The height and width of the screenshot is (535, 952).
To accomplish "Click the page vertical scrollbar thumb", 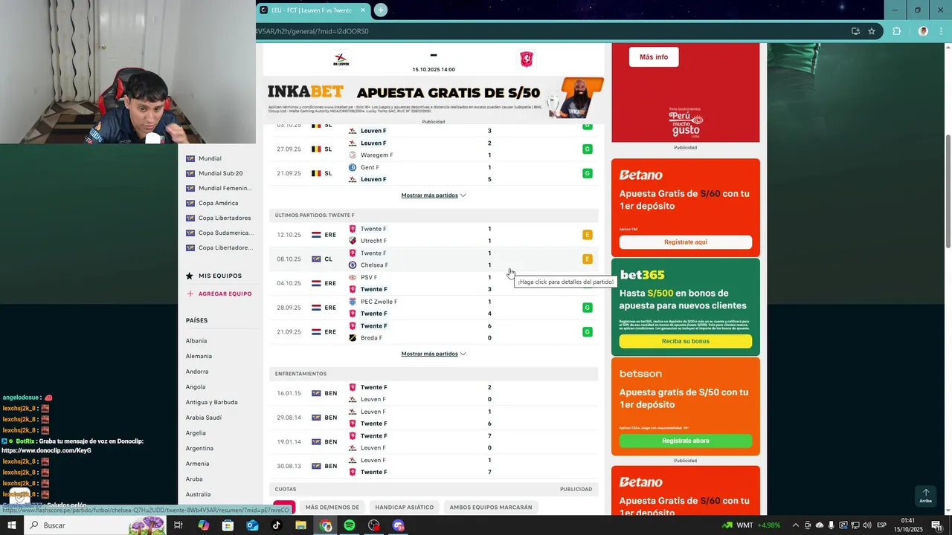I will coord(948,192).
